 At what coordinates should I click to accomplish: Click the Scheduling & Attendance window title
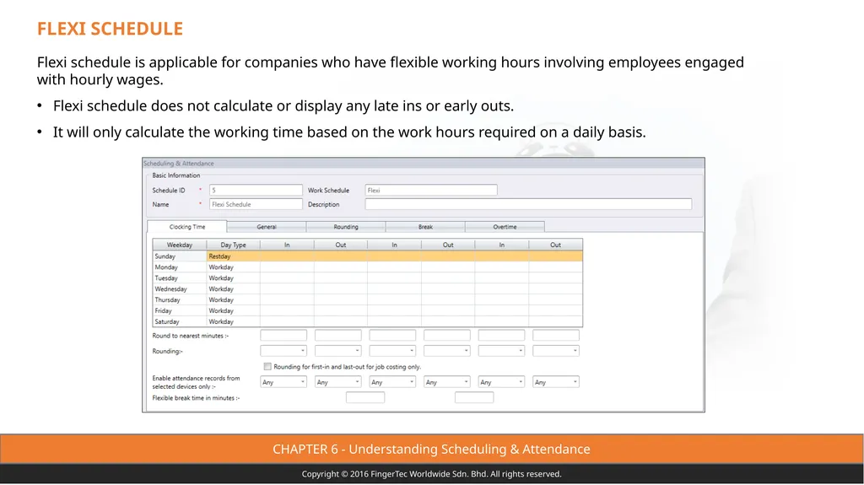point(179,163)
